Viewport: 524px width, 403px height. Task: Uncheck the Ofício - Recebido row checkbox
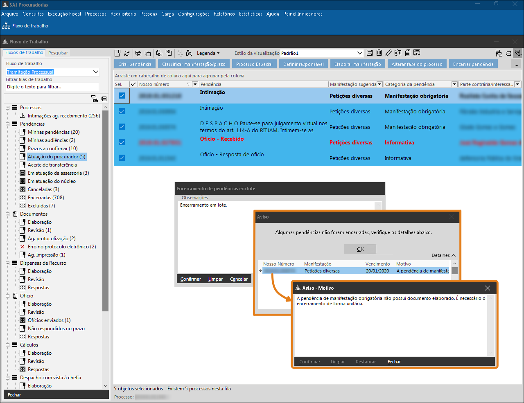122,142
